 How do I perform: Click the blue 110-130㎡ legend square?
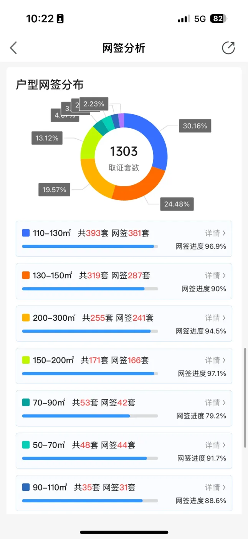click(x=26, y=233)
